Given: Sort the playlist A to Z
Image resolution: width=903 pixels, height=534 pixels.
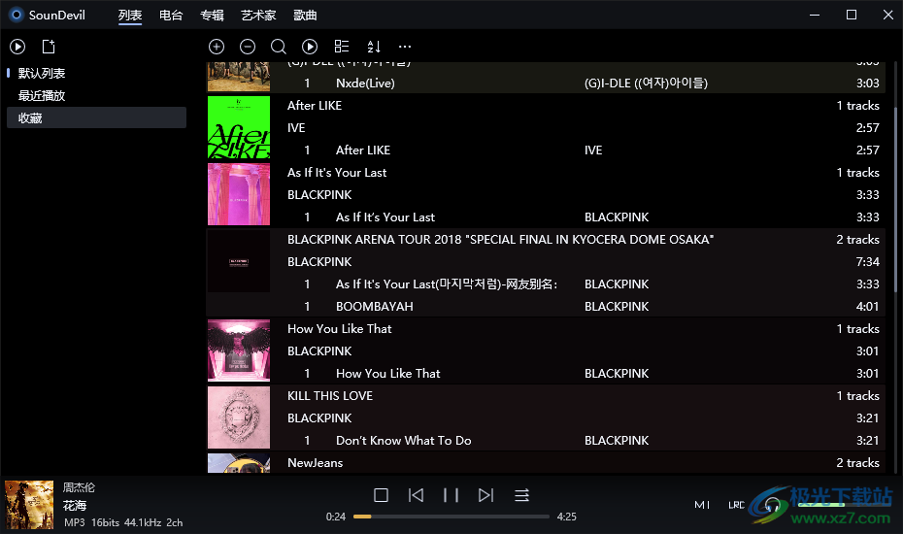Looking at the screenshot, I should tap(374, 47).
